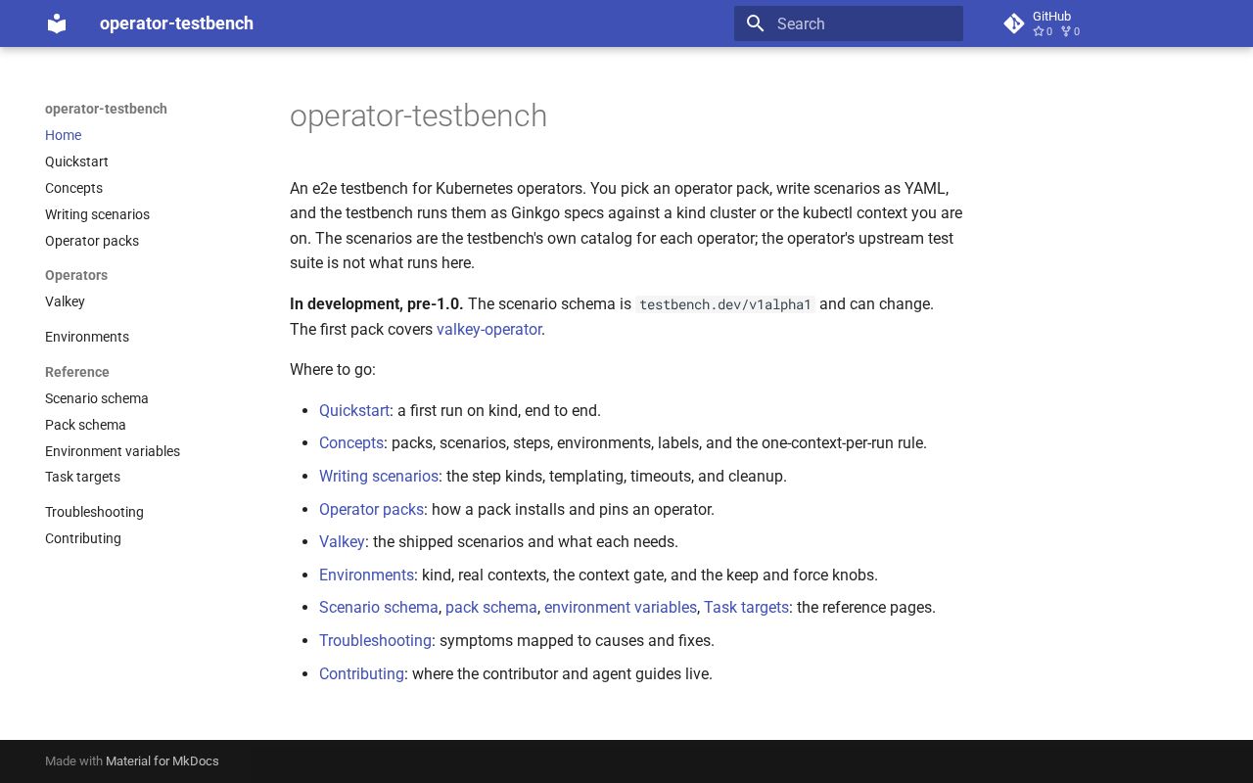This screenshot has height=783, width=1253.
Task: Click the Reference sidebar section label
Action: point(77,372)
